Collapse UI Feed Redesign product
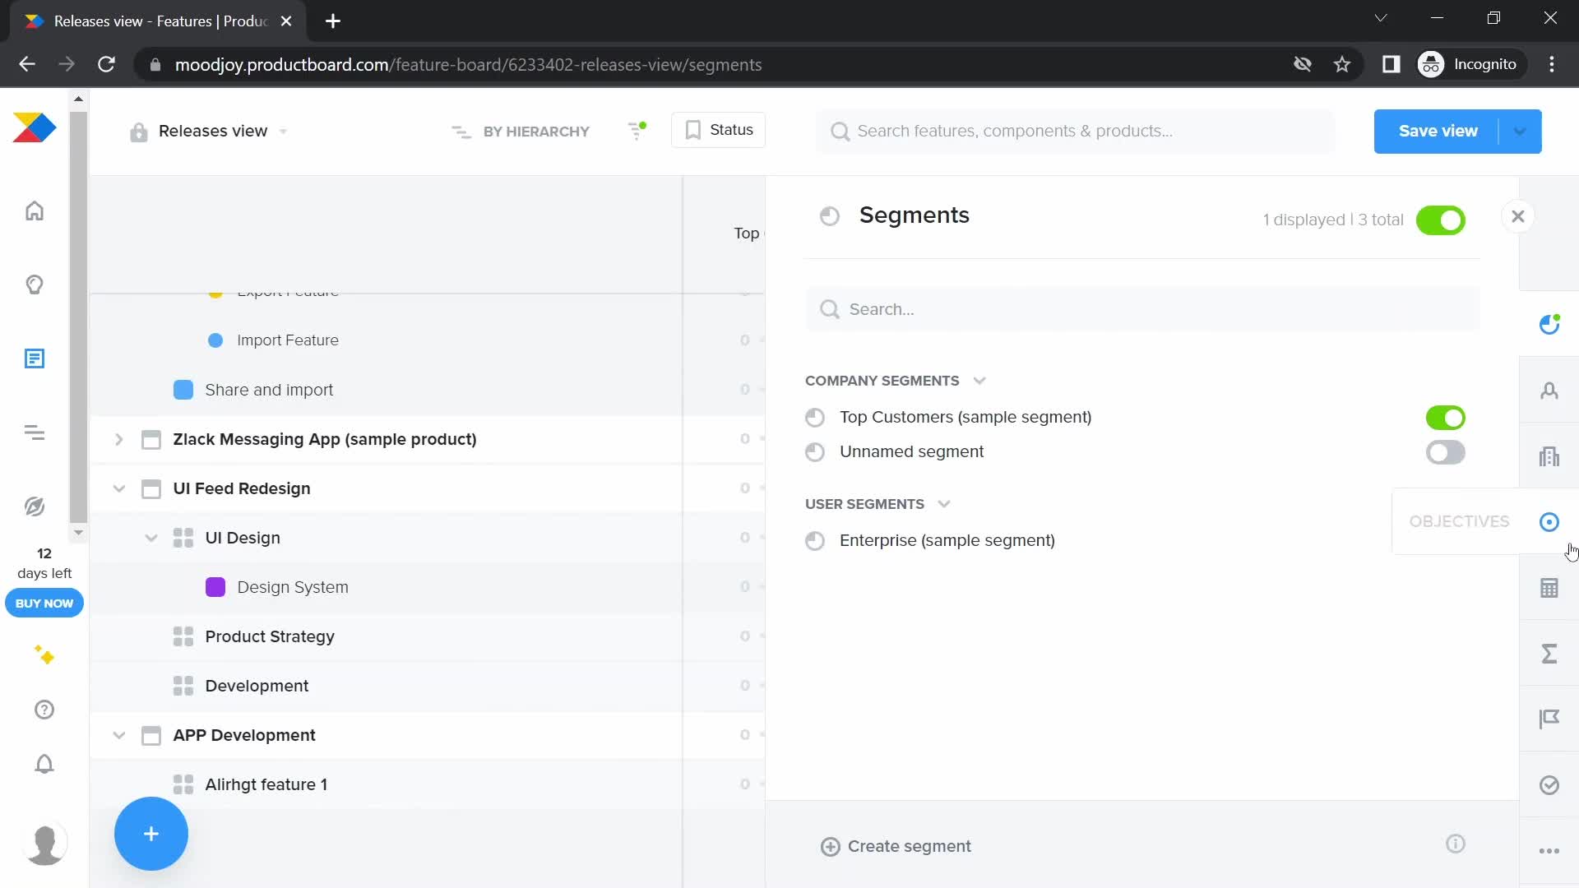Screen dimensions: 1579x888 [x=118, y=488]
